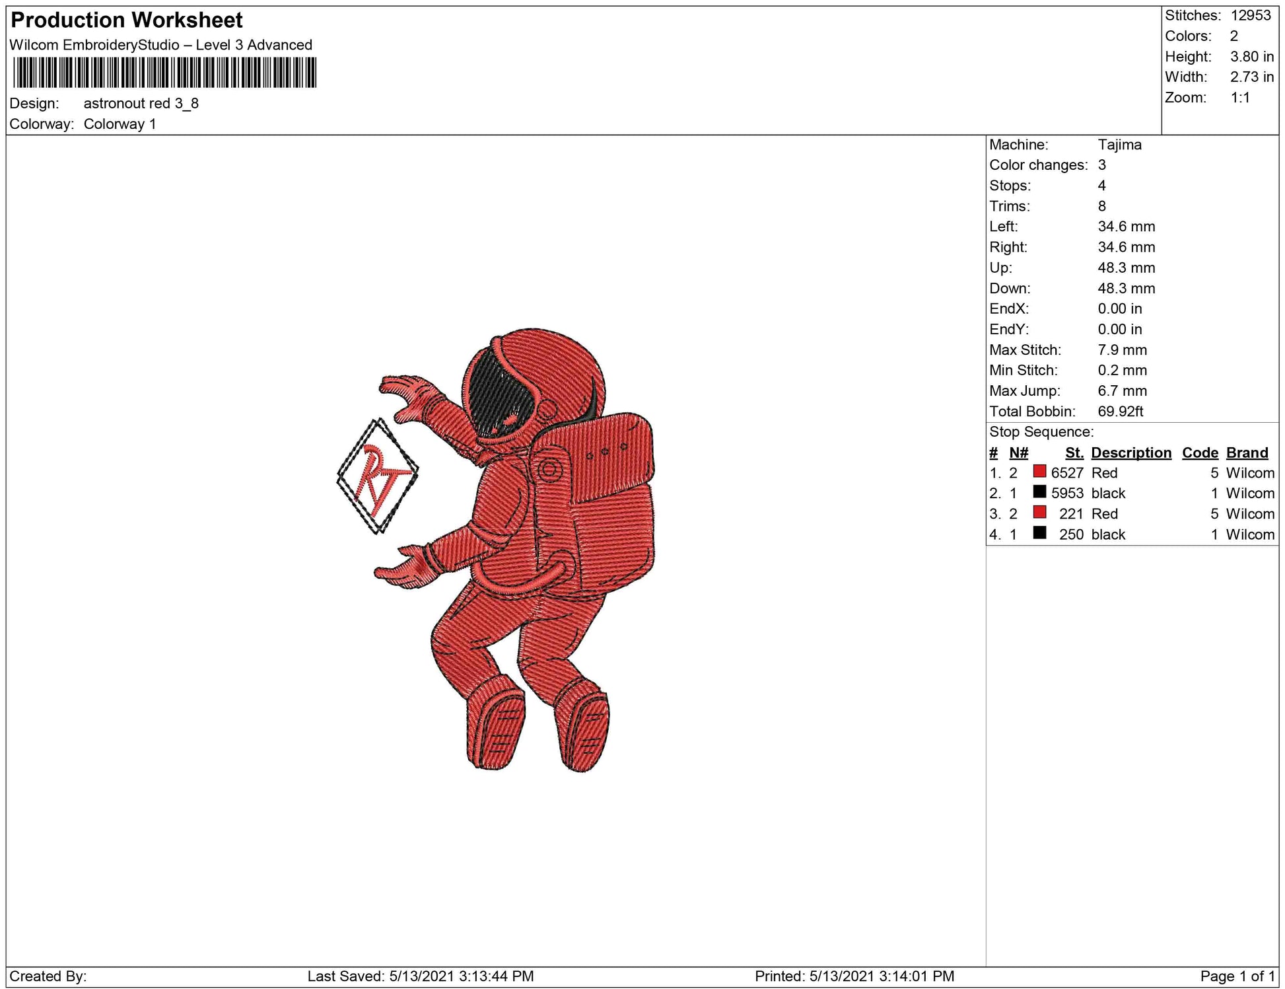Click the Production Worksheet title
1285x989 pixels.
[127, 20]
